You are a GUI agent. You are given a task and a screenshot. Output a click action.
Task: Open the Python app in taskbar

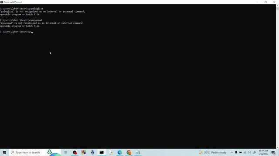pyautogui.click(x=111, y=152)
